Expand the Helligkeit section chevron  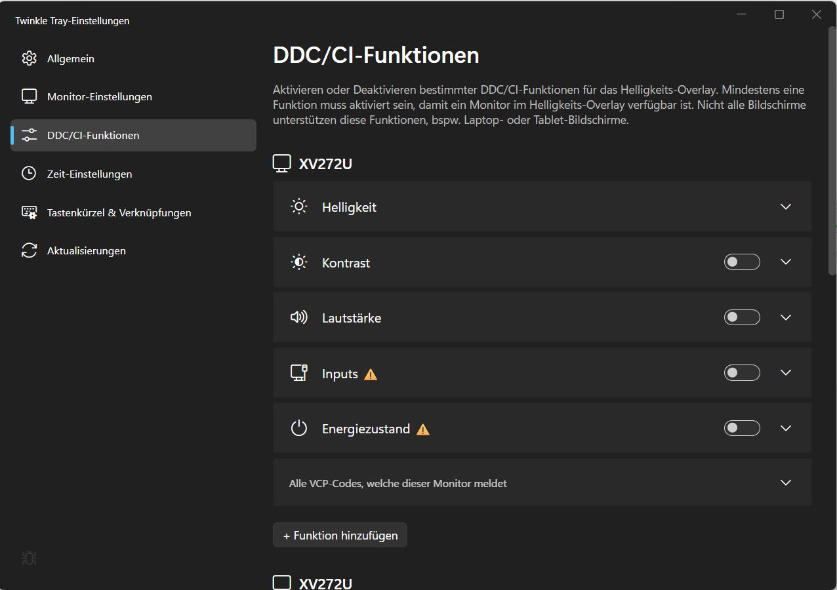pos(786,207)
